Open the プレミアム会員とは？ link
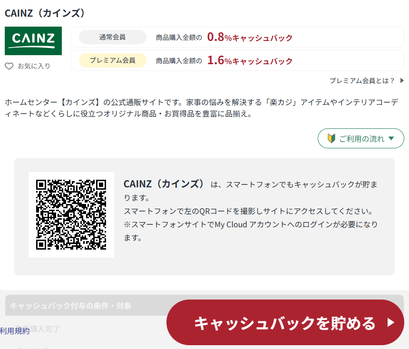 362,80
